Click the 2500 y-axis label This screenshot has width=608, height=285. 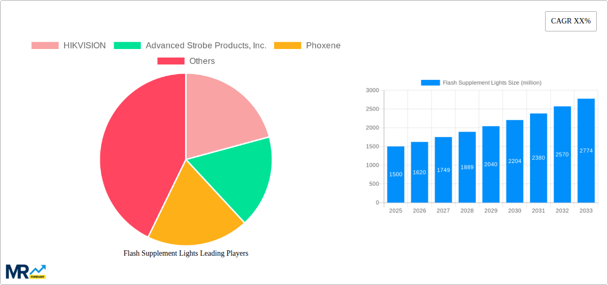[372, 109]
